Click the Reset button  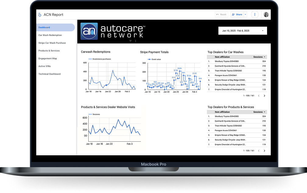[221, 15]
